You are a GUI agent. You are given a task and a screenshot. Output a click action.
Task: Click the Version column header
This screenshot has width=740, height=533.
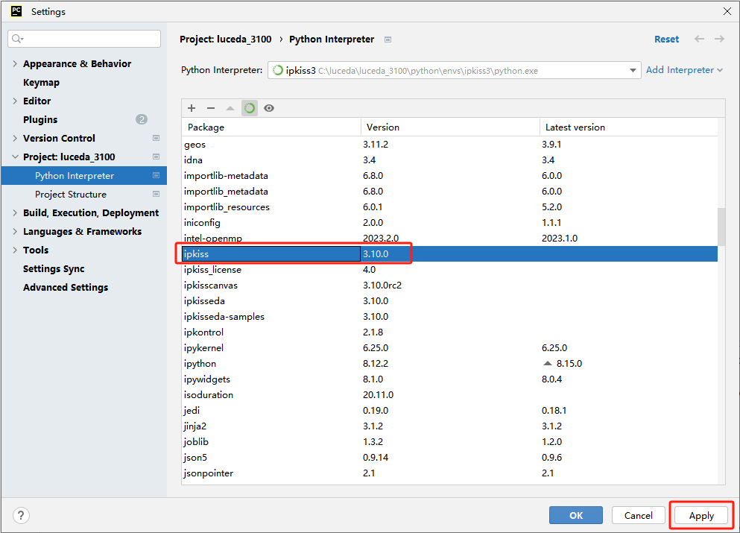[450, 127]
